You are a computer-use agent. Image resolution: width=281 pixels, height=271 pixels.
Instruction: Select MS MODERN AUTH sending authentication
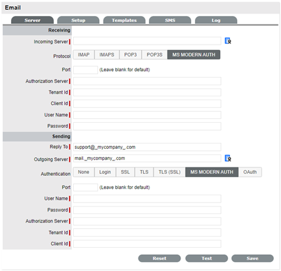212,172
